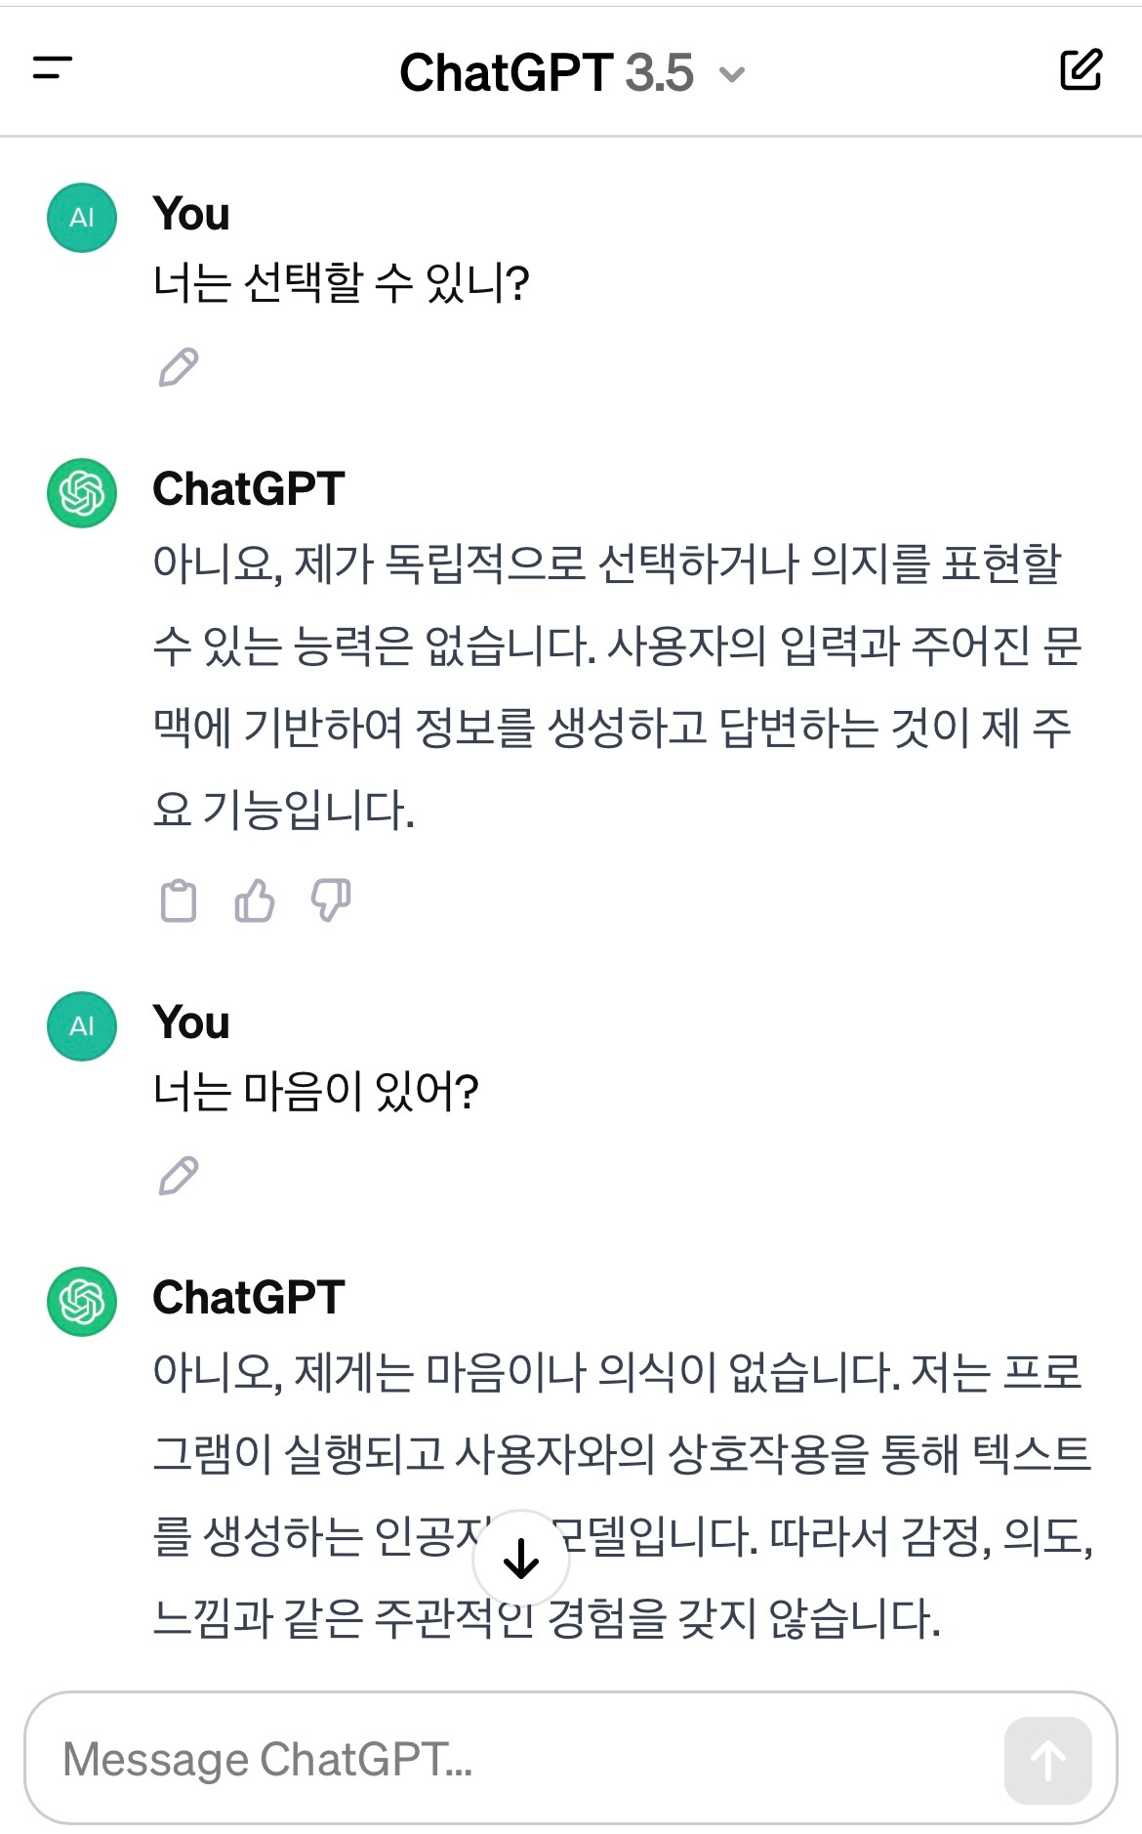Select the second user 'AI' avatar

[x=82, y=1026]
